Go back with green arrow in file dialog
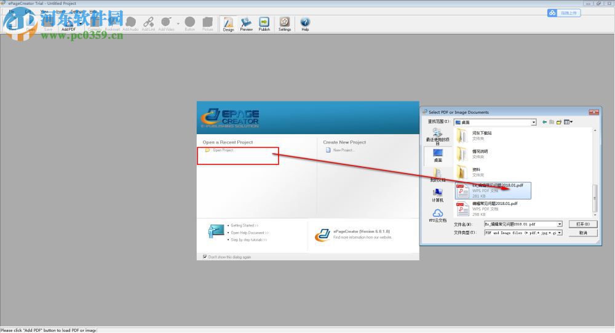The width and height of the screenshot is (615, 333). coord(544,122)
